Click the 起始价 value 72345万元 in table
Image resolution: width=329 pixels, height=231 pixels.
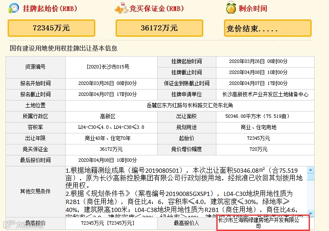point(258,139)
